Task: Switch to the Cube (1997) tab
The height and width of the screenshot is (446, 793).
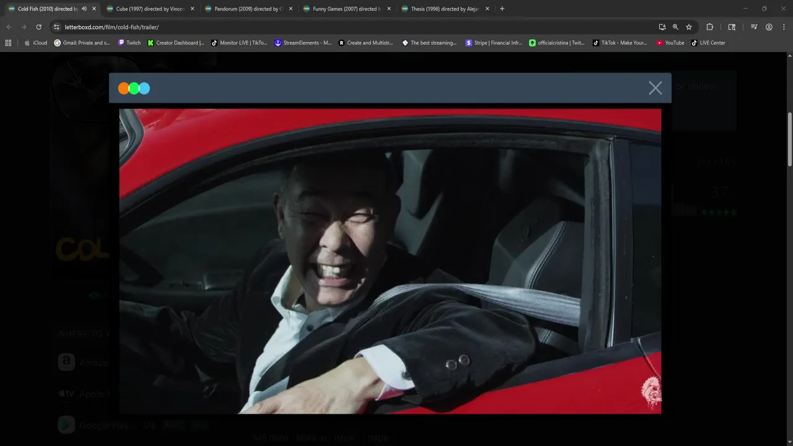Action: 151,9
